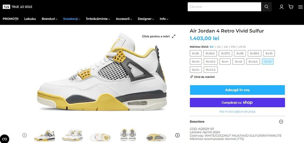The width and height of the screenshot is (304, 143).
Task: Open the PROMOȚII menu item
Action: point(10,19)
